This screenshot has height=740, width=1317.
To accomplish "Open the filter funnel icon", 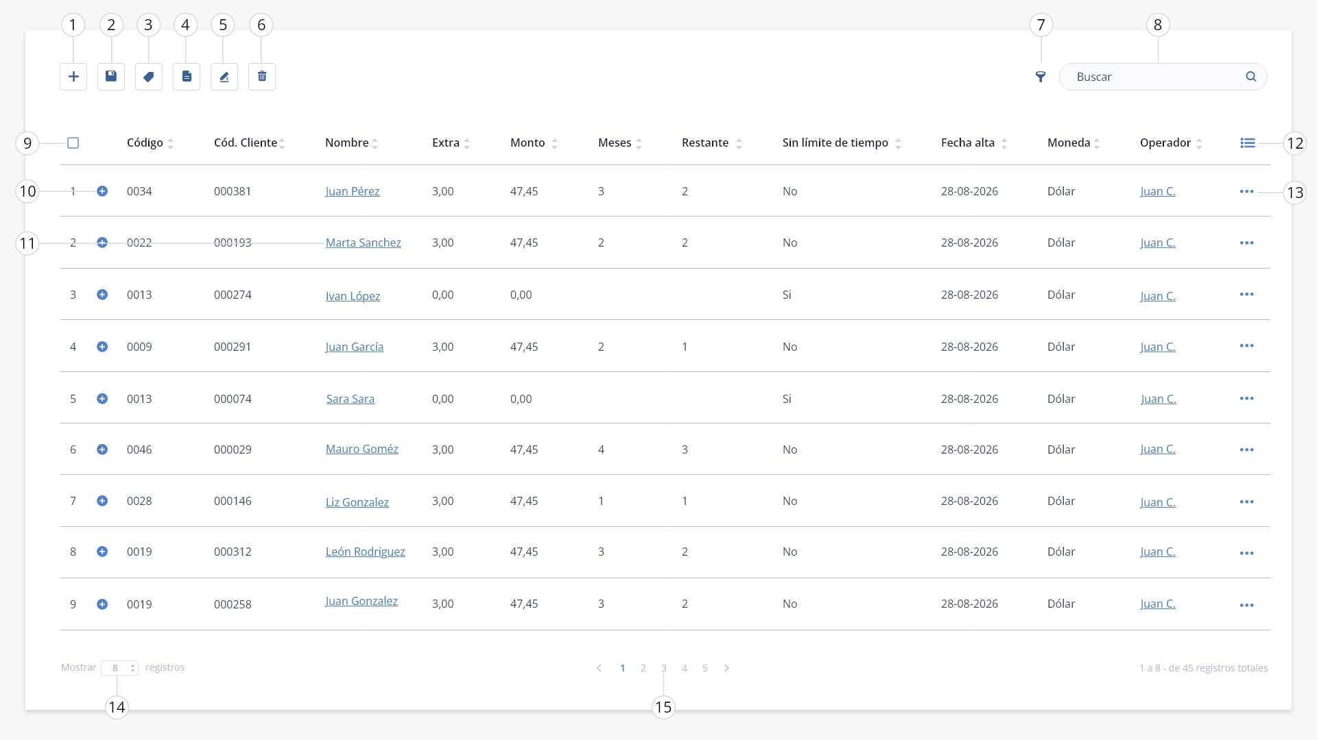I will [x=1041, y=77].
